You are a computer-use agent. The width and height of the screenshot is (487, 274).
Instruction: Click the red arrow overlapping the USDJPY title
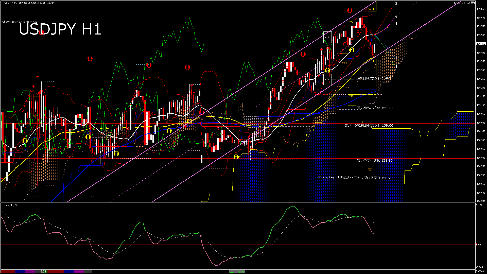pyautogui.click(x=42, y=32)
